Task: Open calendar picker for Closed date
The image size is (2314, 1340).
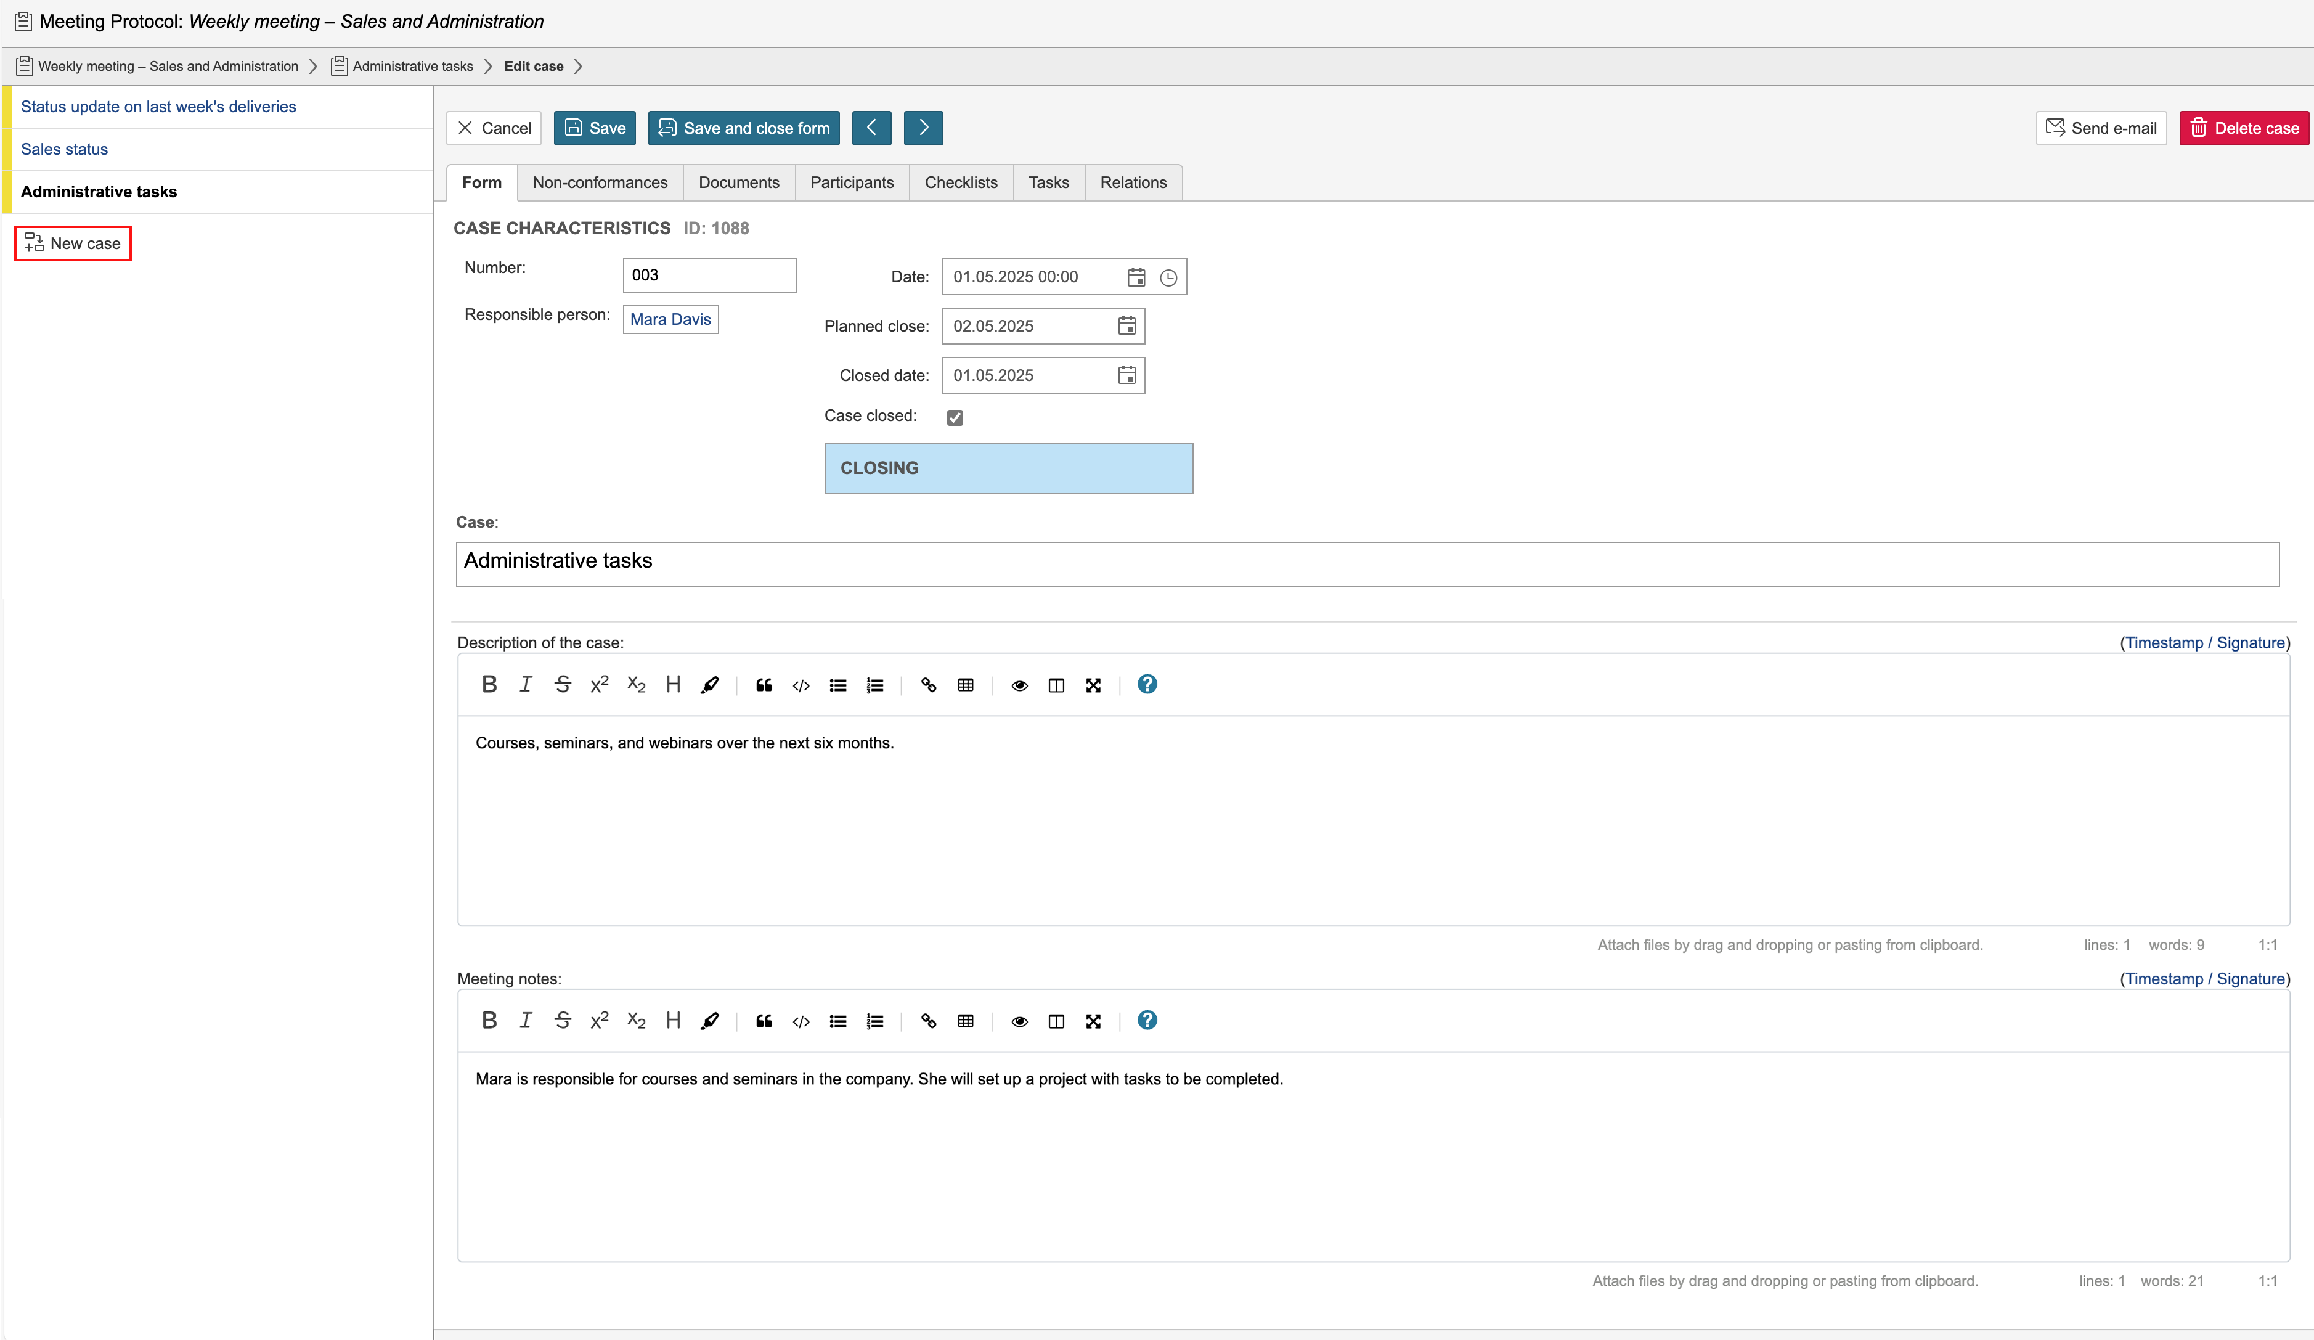Action: [1126, 375]
